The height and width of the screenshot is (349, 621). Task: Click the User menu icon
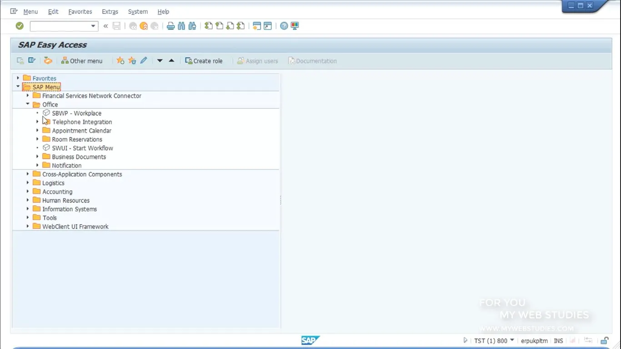pyautogui.click(x=20, y=60)
